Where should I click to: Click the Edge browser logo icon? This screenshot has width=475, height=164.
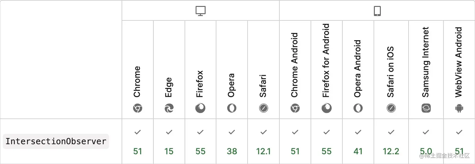click(169, 108)
